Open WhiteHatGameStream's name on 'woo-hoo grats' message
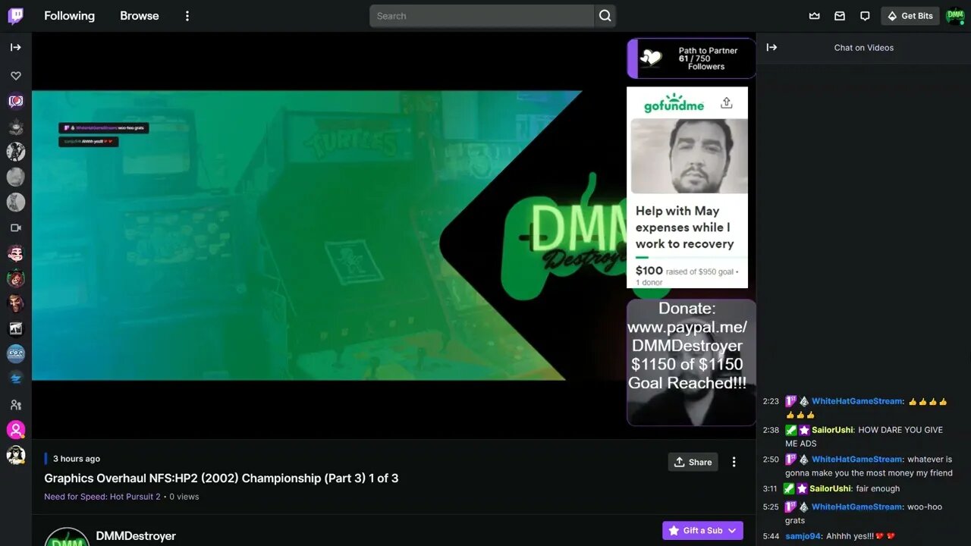 click(857, 507)
